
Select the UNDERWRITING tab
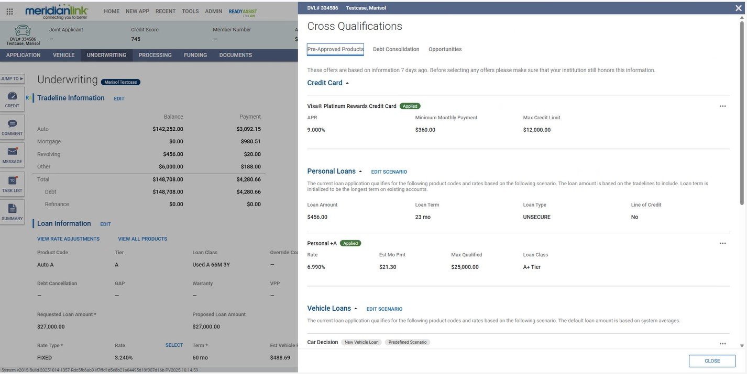pos(106,55)
